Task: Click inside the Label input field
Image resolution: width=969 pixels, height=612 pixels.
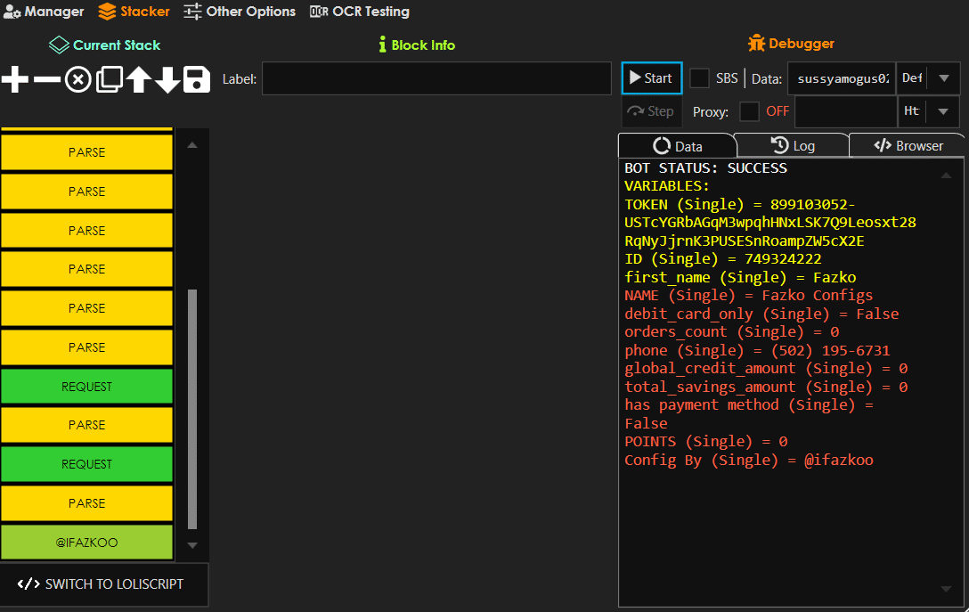Action: point(436,78)
